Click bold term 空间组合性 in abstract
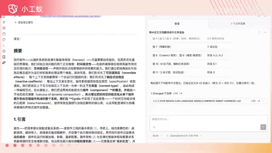Screen dimensions: 272x153 coord(41,68)
